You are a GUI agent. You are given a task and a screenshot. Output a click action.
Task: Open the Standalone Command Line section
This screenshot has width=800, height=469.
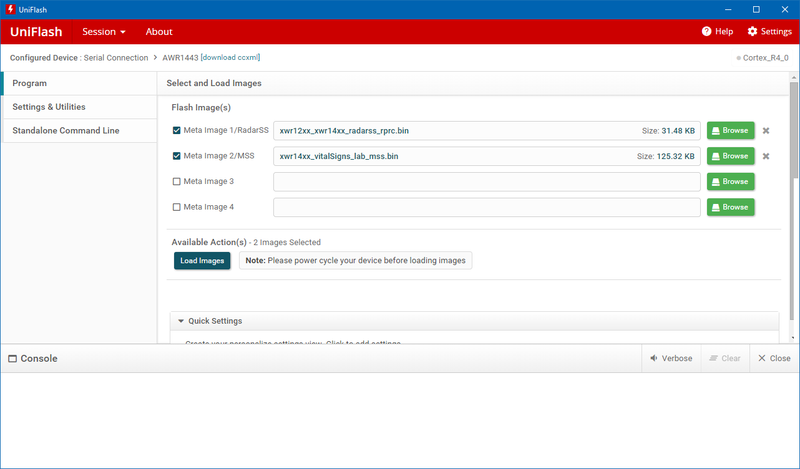coord(65,130)
